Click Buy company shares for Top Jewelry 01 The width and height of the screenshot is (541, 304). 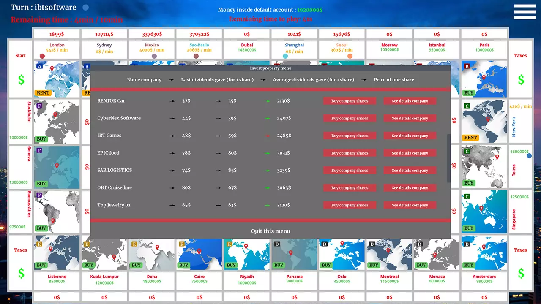pos(350,205)
